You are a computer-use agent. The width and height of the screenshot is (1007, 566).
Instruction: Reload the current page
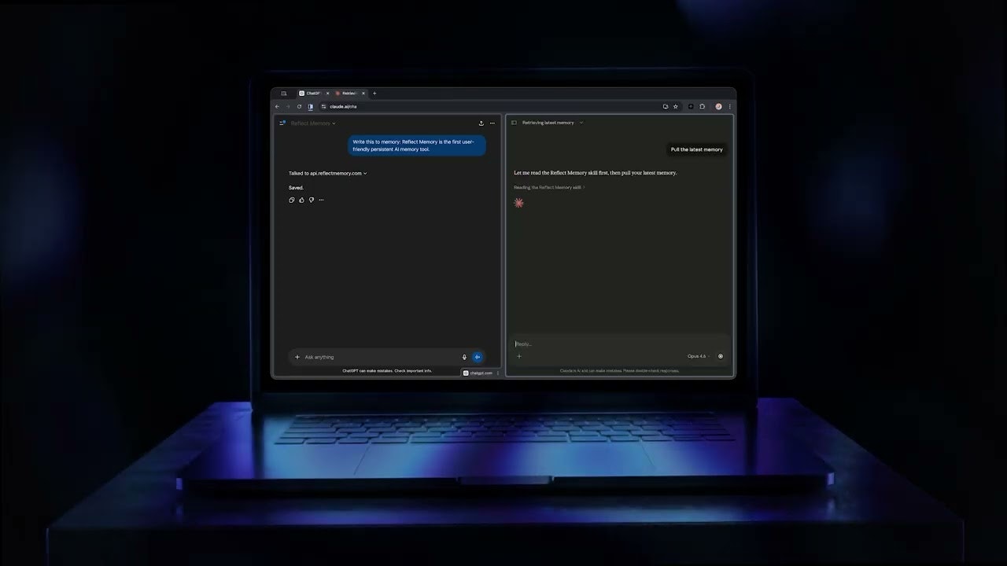(299, 106)
